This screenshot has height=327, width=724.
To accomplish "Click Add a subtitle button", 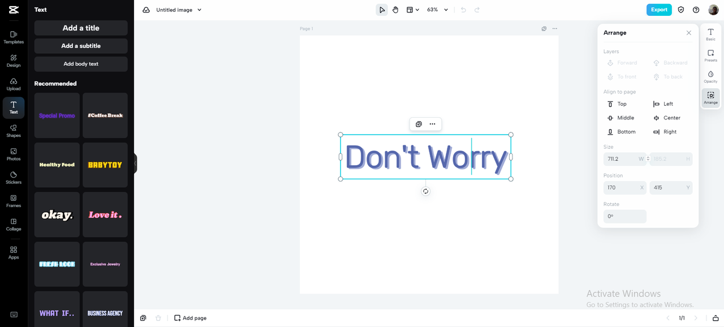I will [81, 46].
